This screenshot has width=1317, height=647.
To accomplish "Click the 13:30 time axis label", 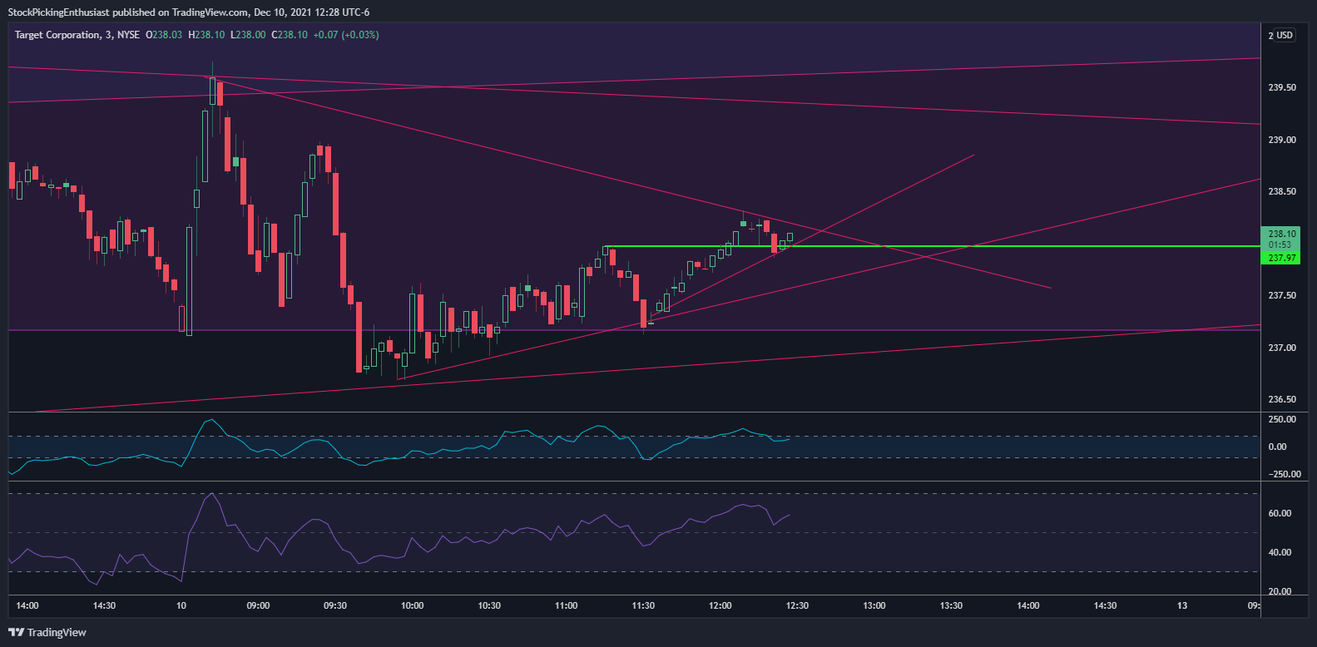I will point(951,605).
